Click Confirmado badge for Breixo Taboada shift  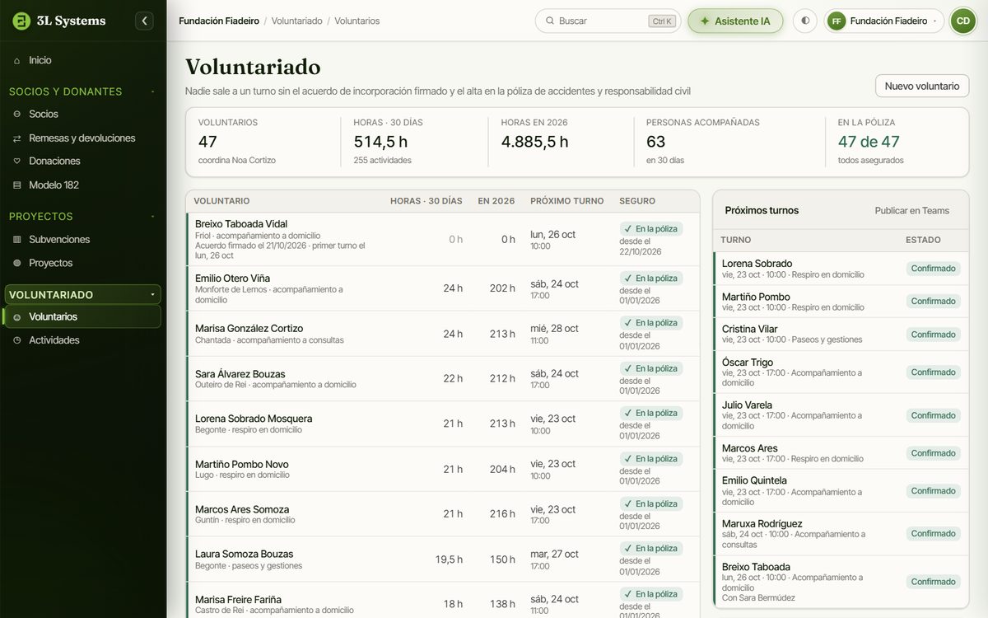934,582
